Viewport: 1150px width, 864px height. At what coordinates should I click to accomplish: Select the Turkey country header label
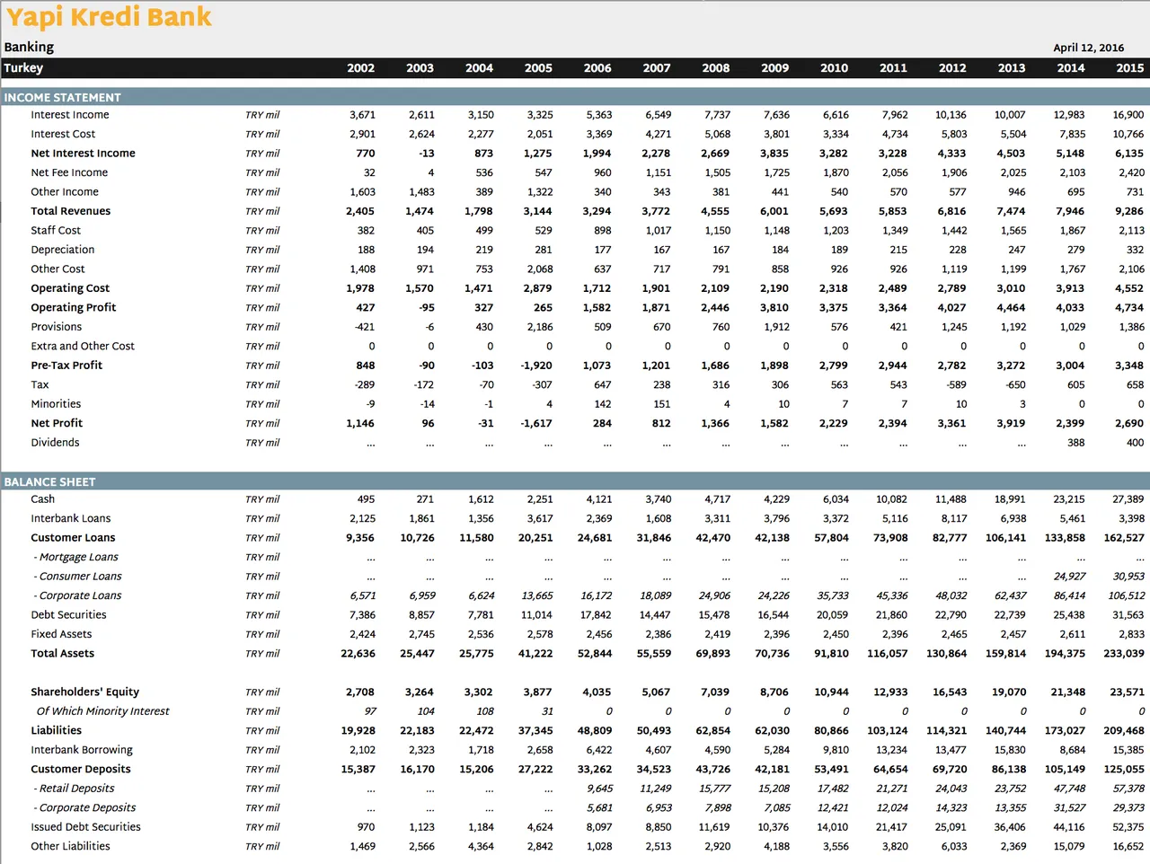coord(23,68)
